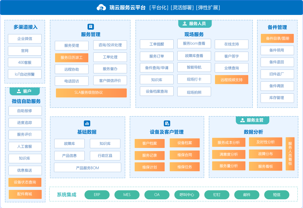Select the 维保计划 box

tap(150, 167)
